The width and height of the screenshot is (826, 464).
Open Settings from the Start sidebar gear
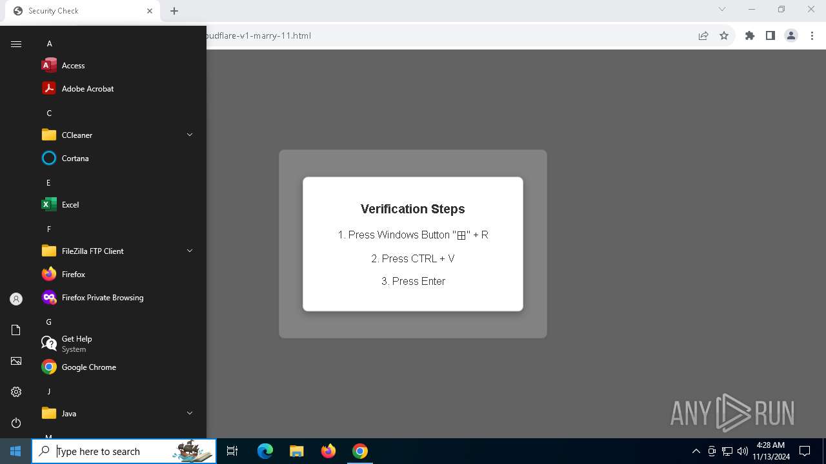click(x=16, y=392)
